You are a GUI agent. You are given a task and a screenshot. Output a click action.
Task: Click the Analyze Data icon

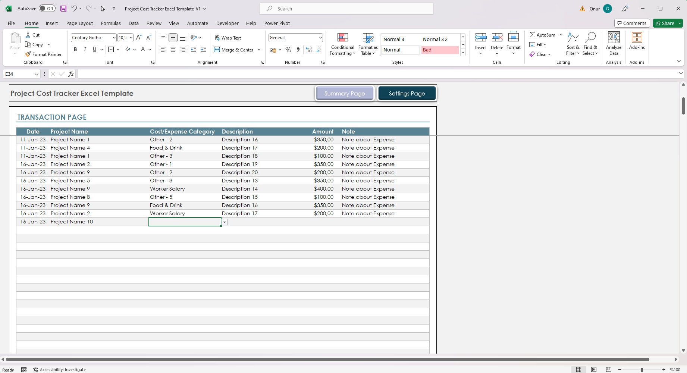[614, 44]
